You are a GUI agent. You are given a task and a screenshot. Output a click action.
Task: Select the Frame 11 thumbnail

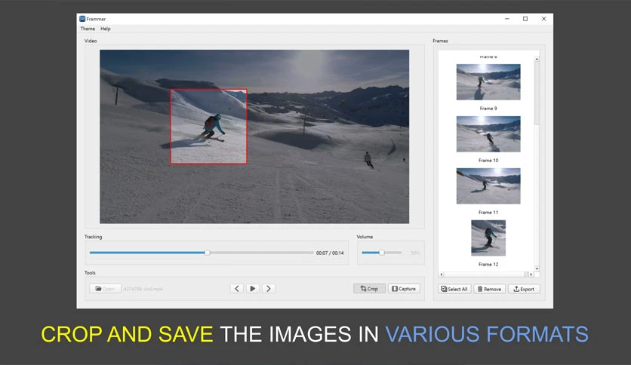[488, 186]
